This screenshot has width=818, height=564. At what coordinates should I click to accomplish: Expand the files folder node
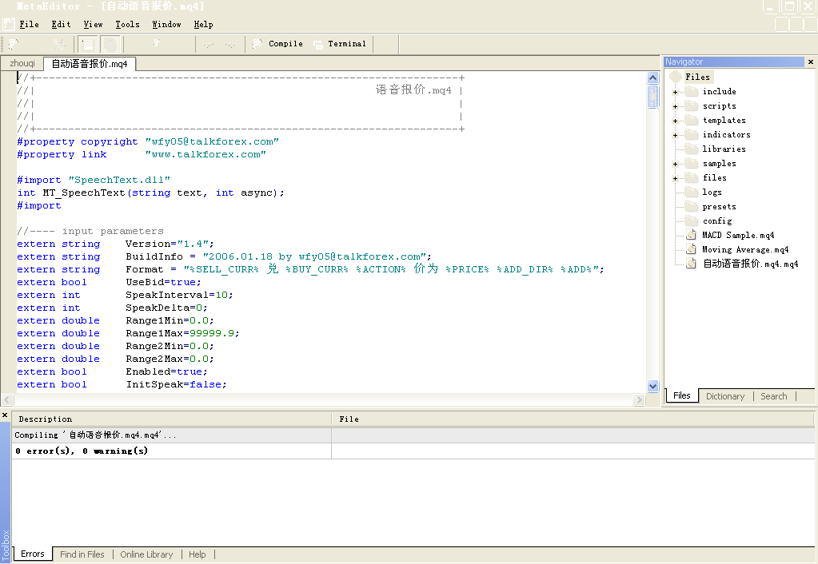[x=675, y=178]
